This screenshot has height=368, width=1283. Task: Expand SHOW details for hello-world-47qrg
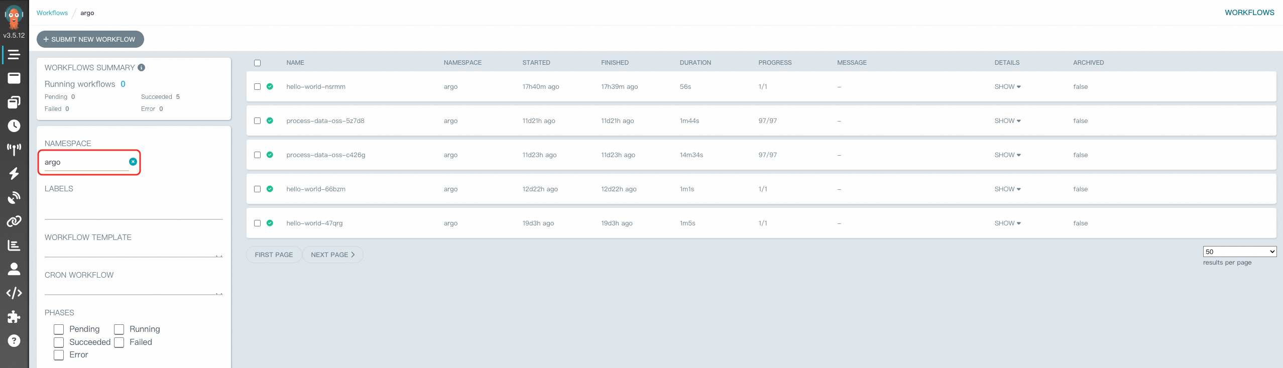1007,223
